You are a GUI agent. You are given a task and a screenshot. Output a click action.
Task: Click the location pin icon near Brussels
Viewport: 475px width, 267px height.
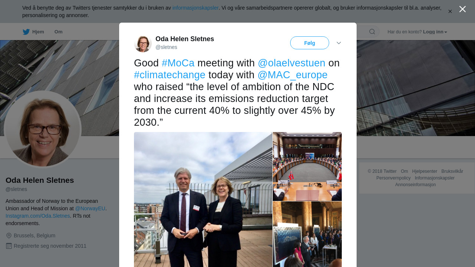tap(9, 235)
